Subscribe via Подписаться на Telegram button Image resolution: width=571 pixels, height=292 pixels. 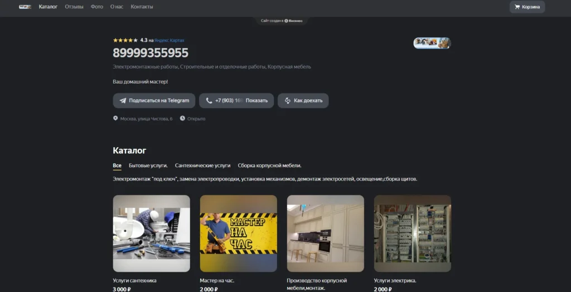(x=154, y=100)
